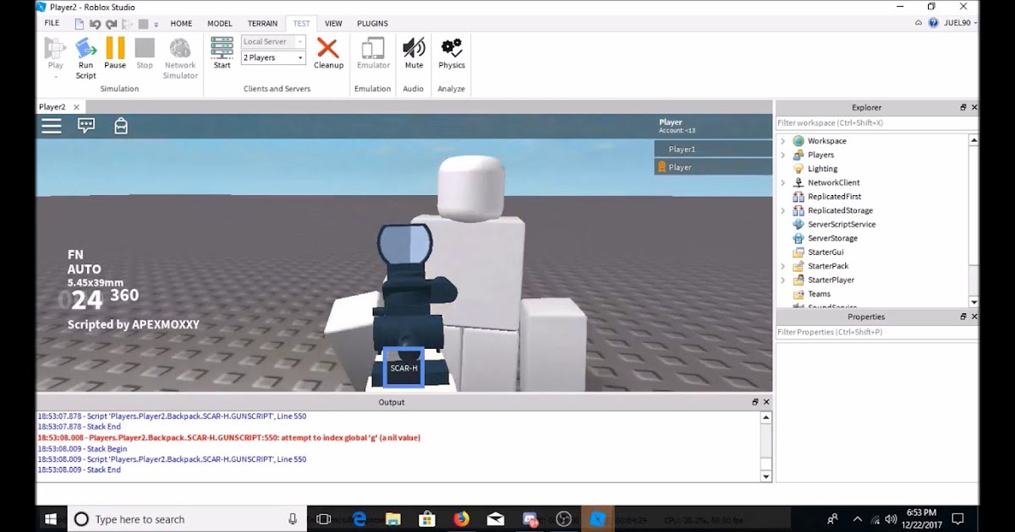Expand the StarterPlayer node
Image resolution: width=1015 pixels, height=532 pixels.
point(782,280)
